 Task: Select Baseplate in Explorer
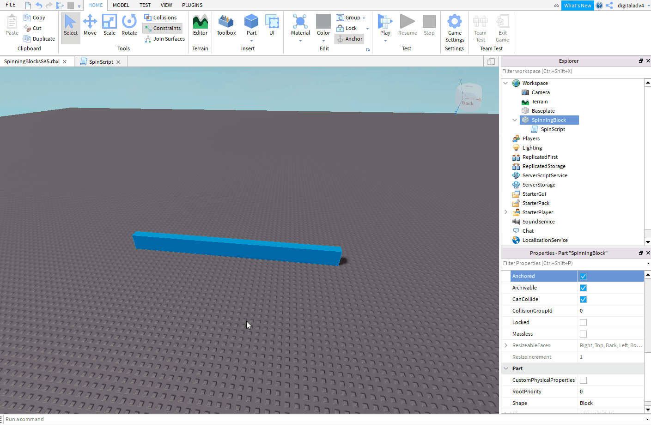tap(543, 111)
